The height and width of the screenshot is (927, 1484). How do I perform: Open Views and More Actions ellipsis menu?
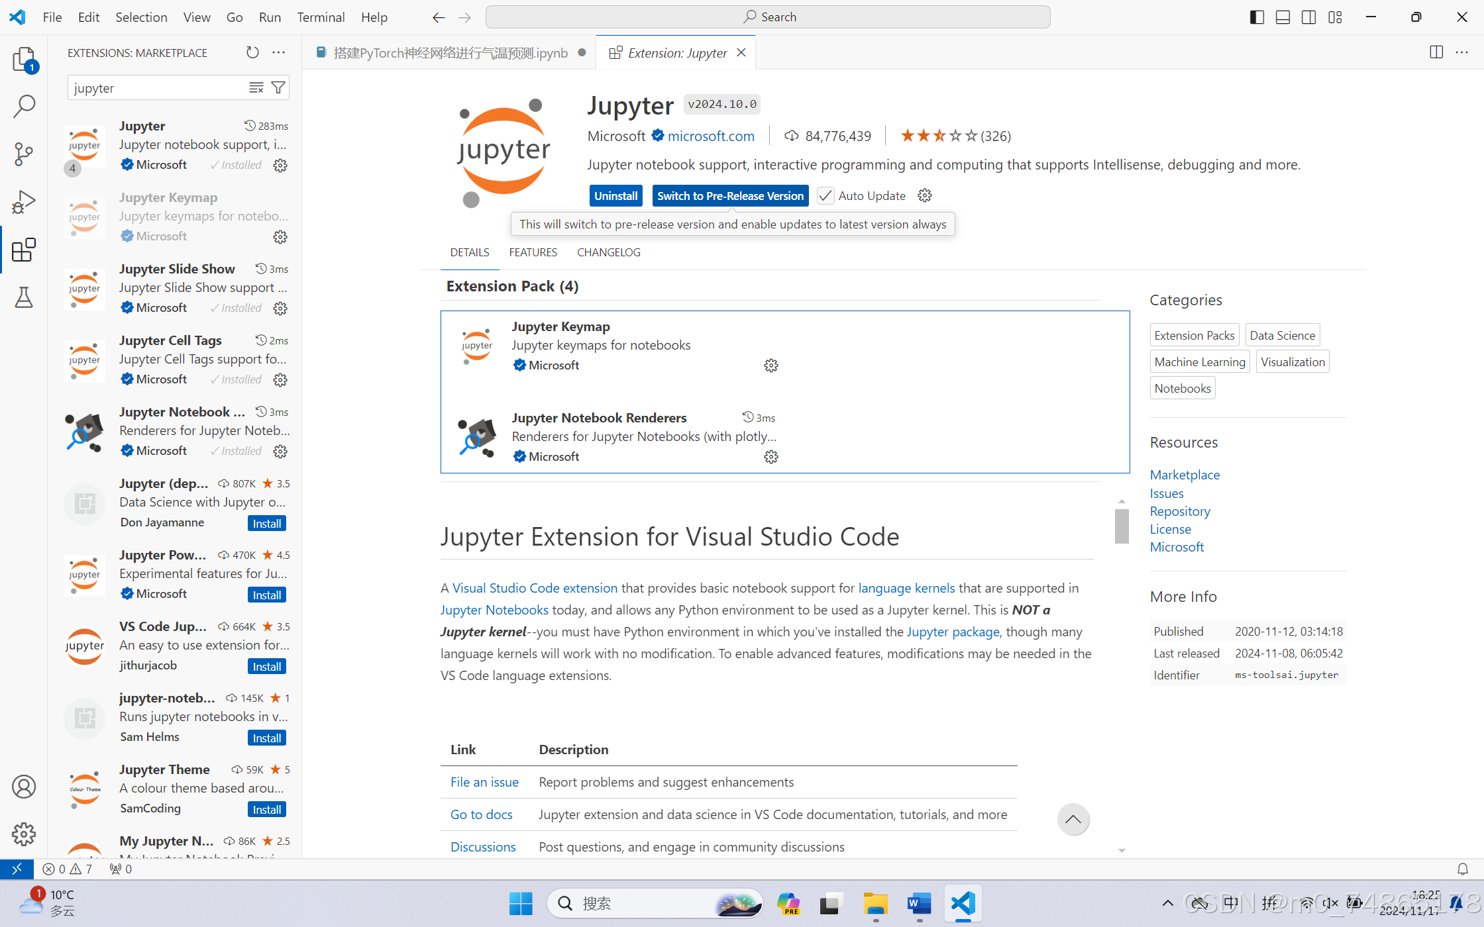pyautogui.click(x=279, y=52)
